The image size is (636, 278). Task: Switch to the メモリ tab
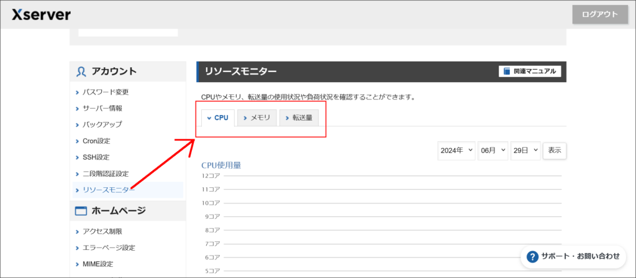257,118
